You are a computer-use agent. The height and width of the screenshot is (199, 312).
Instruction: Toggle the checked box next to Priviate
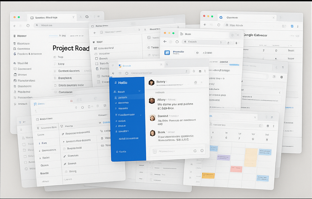(x=97, y=69)
